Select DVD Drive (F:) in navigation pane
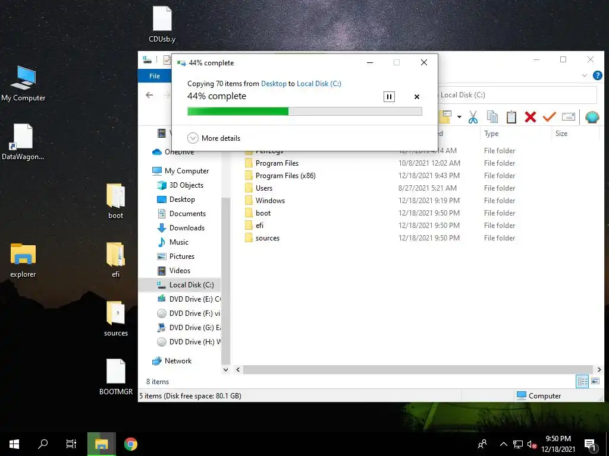Viewport: 609px width, 456px height. coord(189,313)
